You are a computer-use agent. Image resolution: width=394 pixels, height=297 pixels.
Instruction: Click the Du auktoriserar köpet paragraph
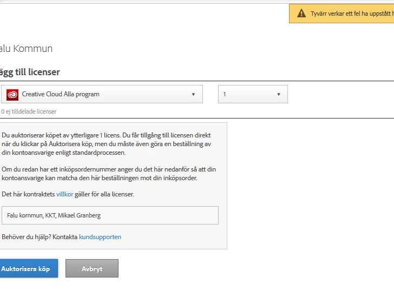(106, 144)
